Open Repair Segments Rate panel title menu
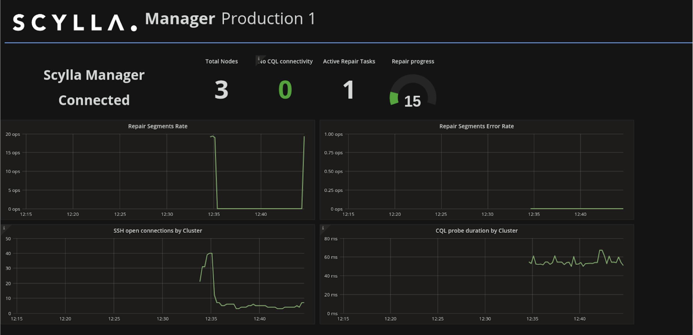Screen dimensions: 693x335 (158, 126)
